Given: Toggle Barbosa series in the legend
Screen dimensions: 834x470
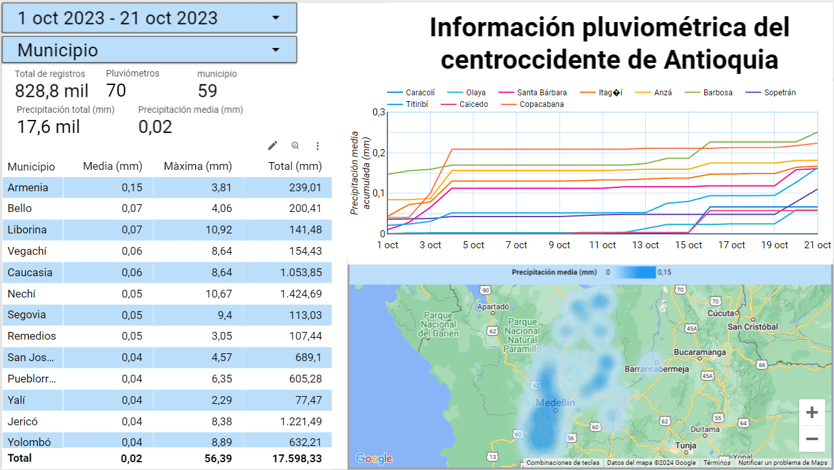Looking at the screenshot, I should point(708,93).
